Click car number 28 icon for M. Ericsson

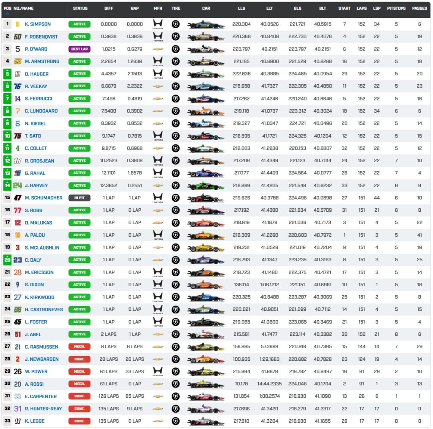(x=18, y=272)
